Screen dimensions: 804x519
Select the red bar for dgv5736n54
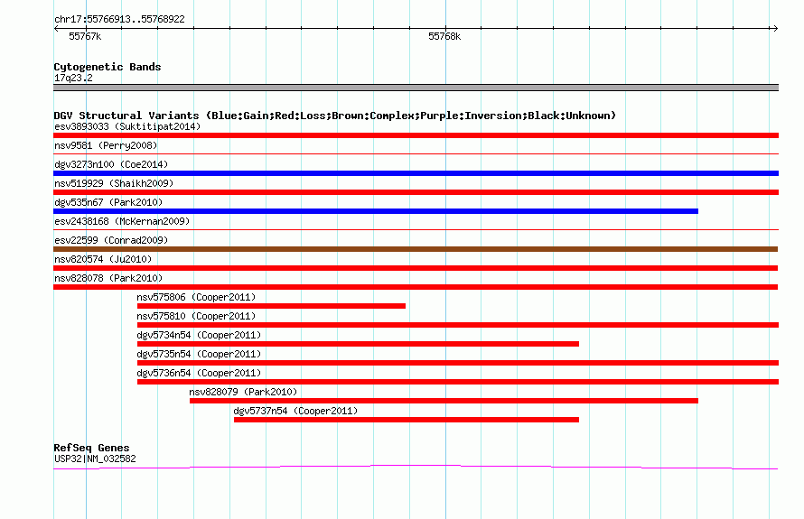(x=458, y=382)
